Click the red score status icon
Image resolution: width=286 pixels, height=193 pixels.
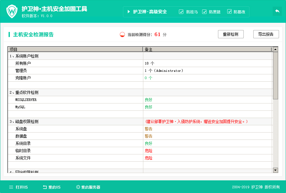coord(122,34)
